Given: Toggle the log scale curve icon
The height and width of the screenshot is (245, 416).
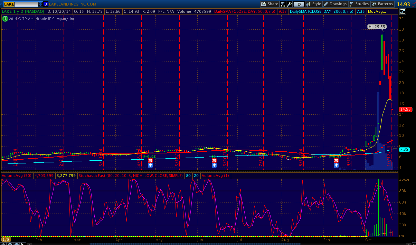Looking at the screenshot, I should coord(403,11).
